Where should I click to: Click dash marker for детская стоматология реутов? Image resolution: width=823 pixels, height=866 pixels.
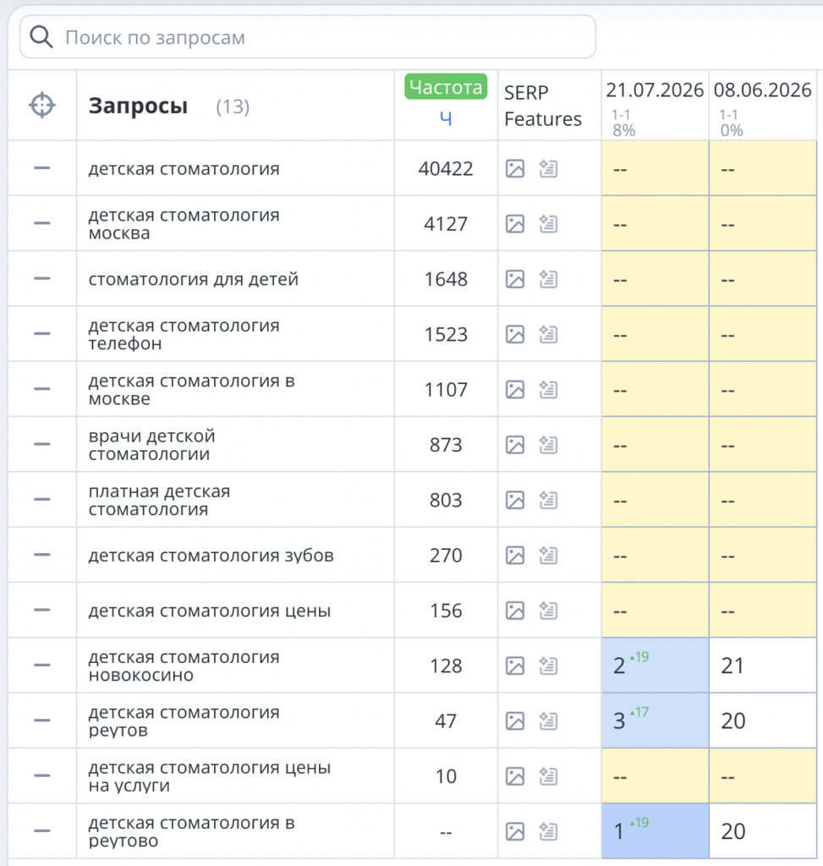[42, 721]
